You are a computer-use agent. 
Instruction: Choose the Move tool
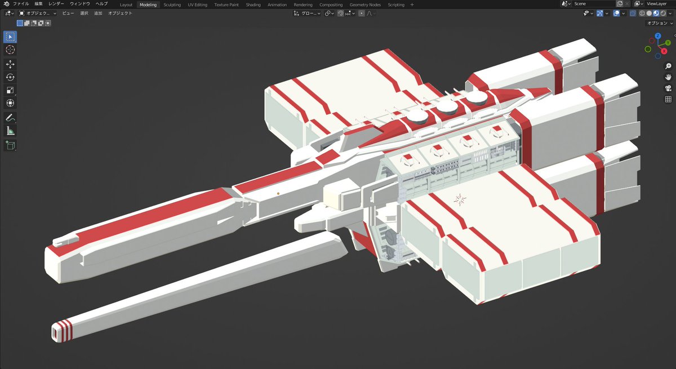tap(10, 64)
